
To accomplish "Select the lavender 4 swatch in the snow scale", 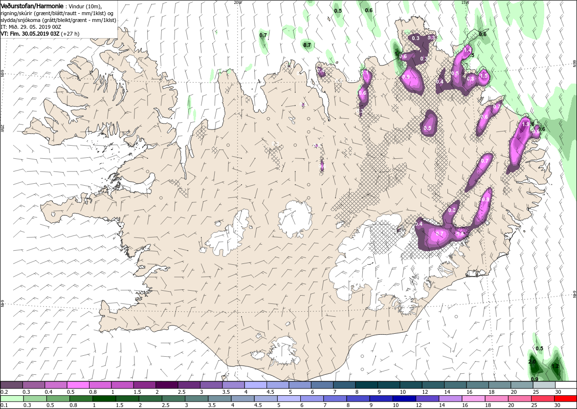I will pos(256,385).
